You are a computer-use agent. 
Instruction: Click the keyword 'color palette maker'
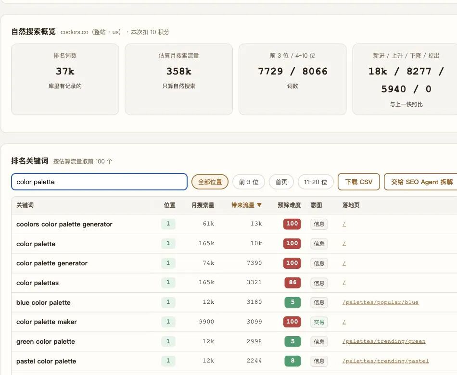point(47,322)
